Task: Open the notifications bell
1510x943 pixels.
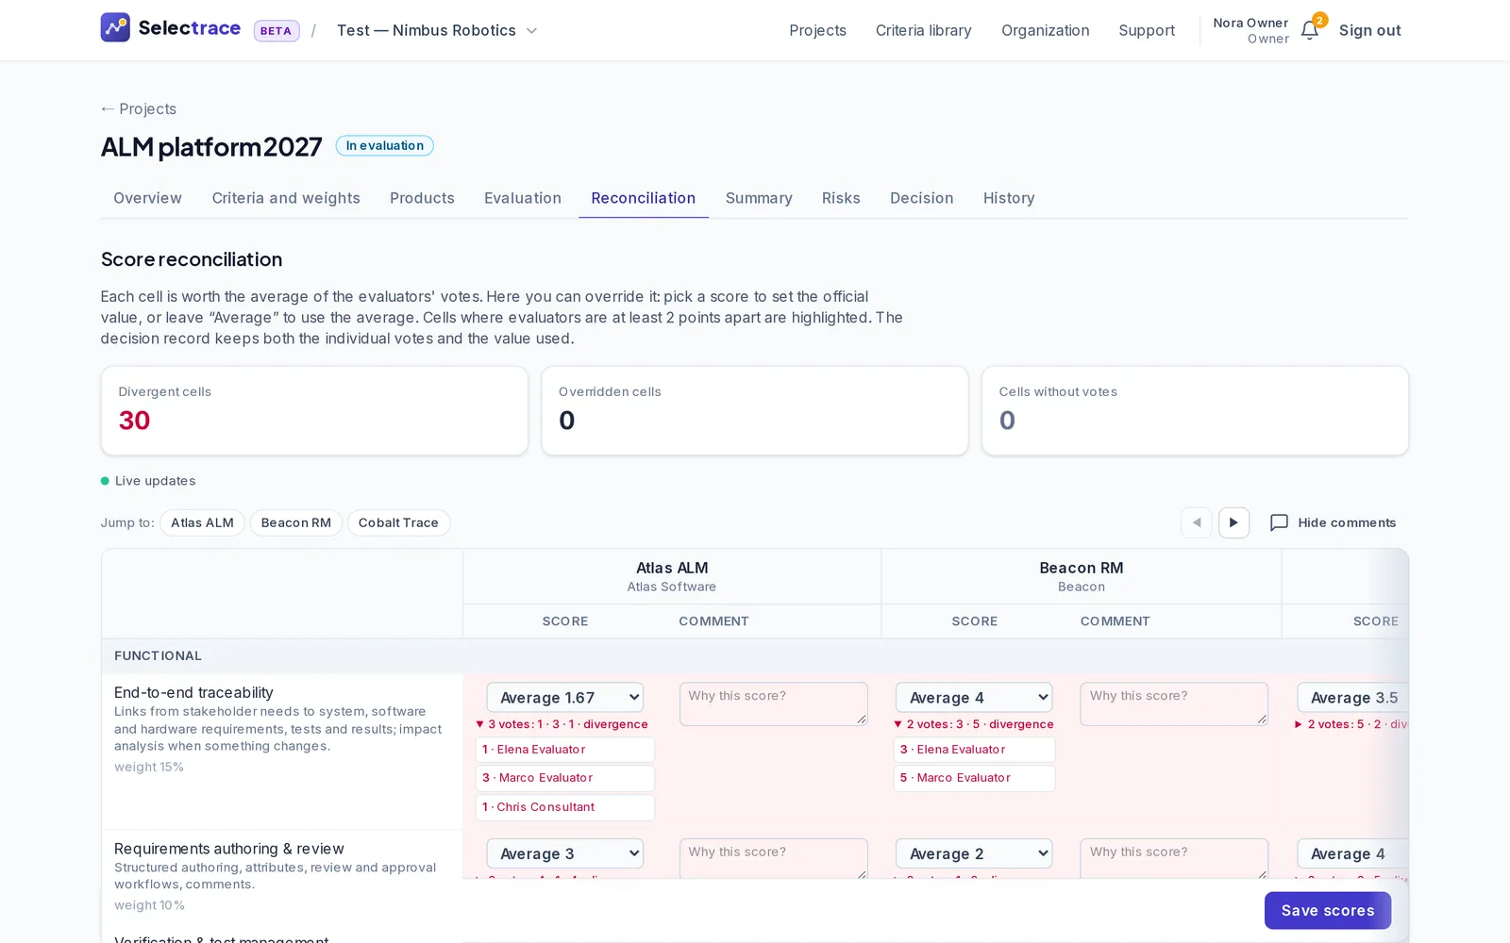Action: point(1310,30)
